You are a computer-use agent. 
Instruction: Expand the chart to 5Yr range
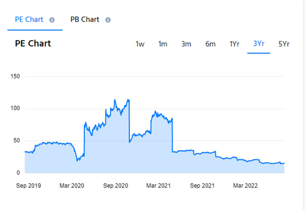pyautogui.click(x=284, y=44)
